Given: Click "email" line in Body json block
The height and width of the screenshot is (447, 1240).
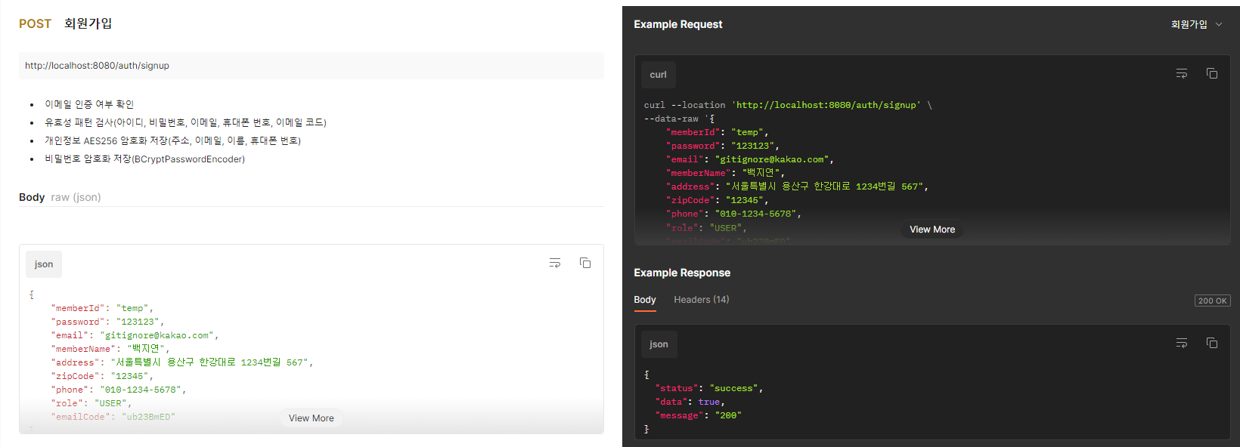Looking at the screenshot, I should [x=135, y=335].
